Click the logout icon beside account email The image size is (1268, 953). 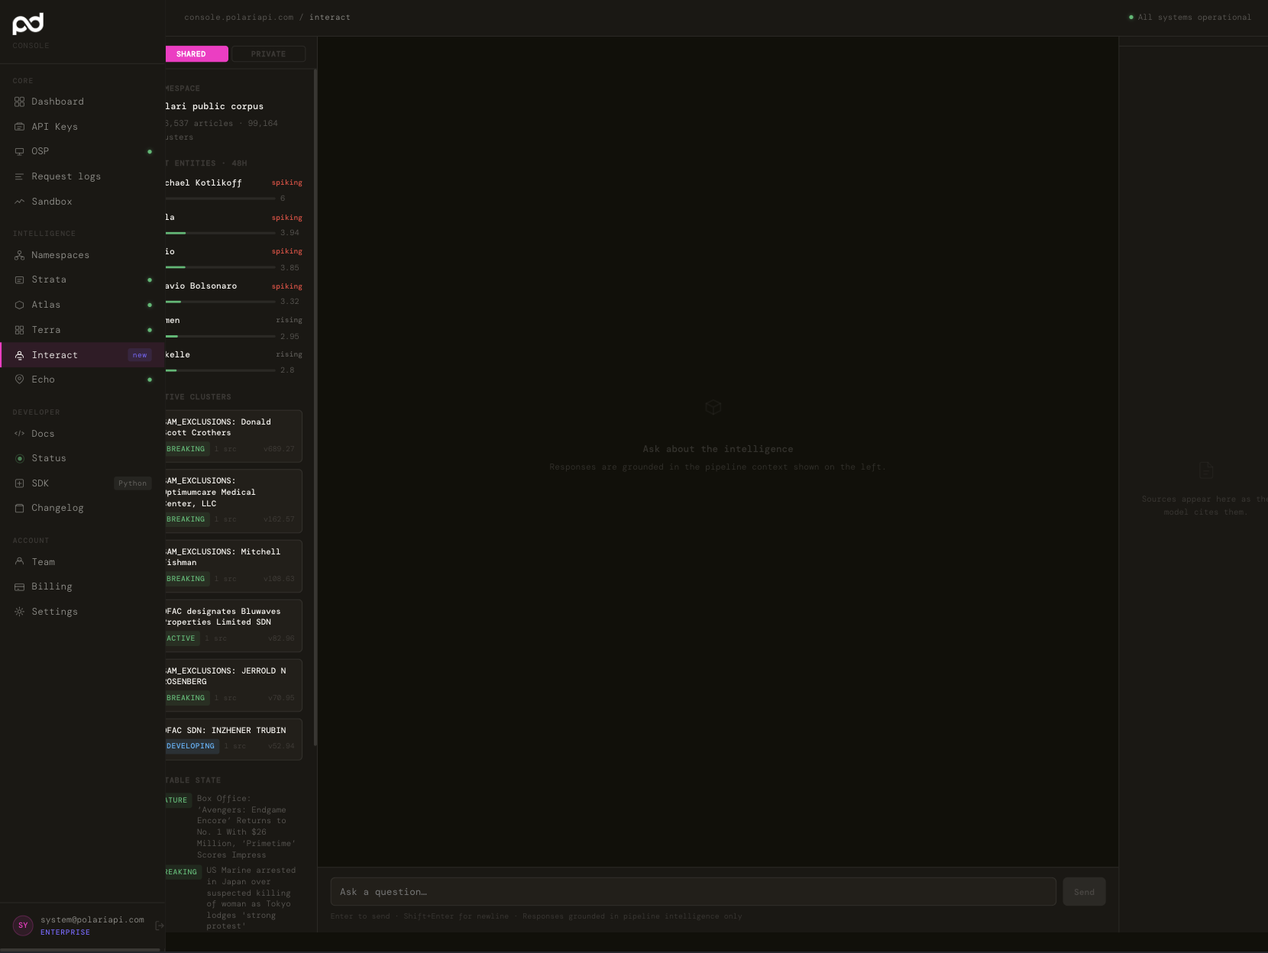pyautogui.click(x=159, y=926)
